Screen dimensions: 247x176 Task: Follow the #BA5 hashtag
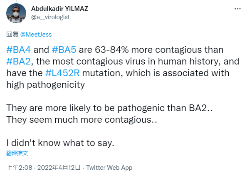pyautogui.click(x=64, y=50)
